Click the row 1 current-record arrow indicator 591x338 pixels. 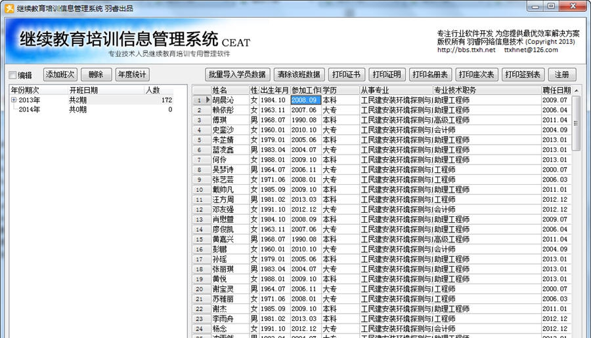tap(208, 100)
